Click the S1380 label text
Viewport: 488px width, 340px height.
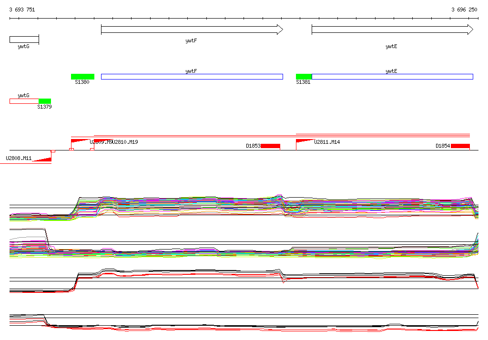pos(82,82)
